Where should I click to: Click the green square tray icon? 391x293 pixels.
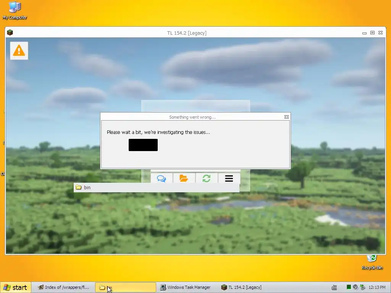pyautogui.click(x=349, y=287)
